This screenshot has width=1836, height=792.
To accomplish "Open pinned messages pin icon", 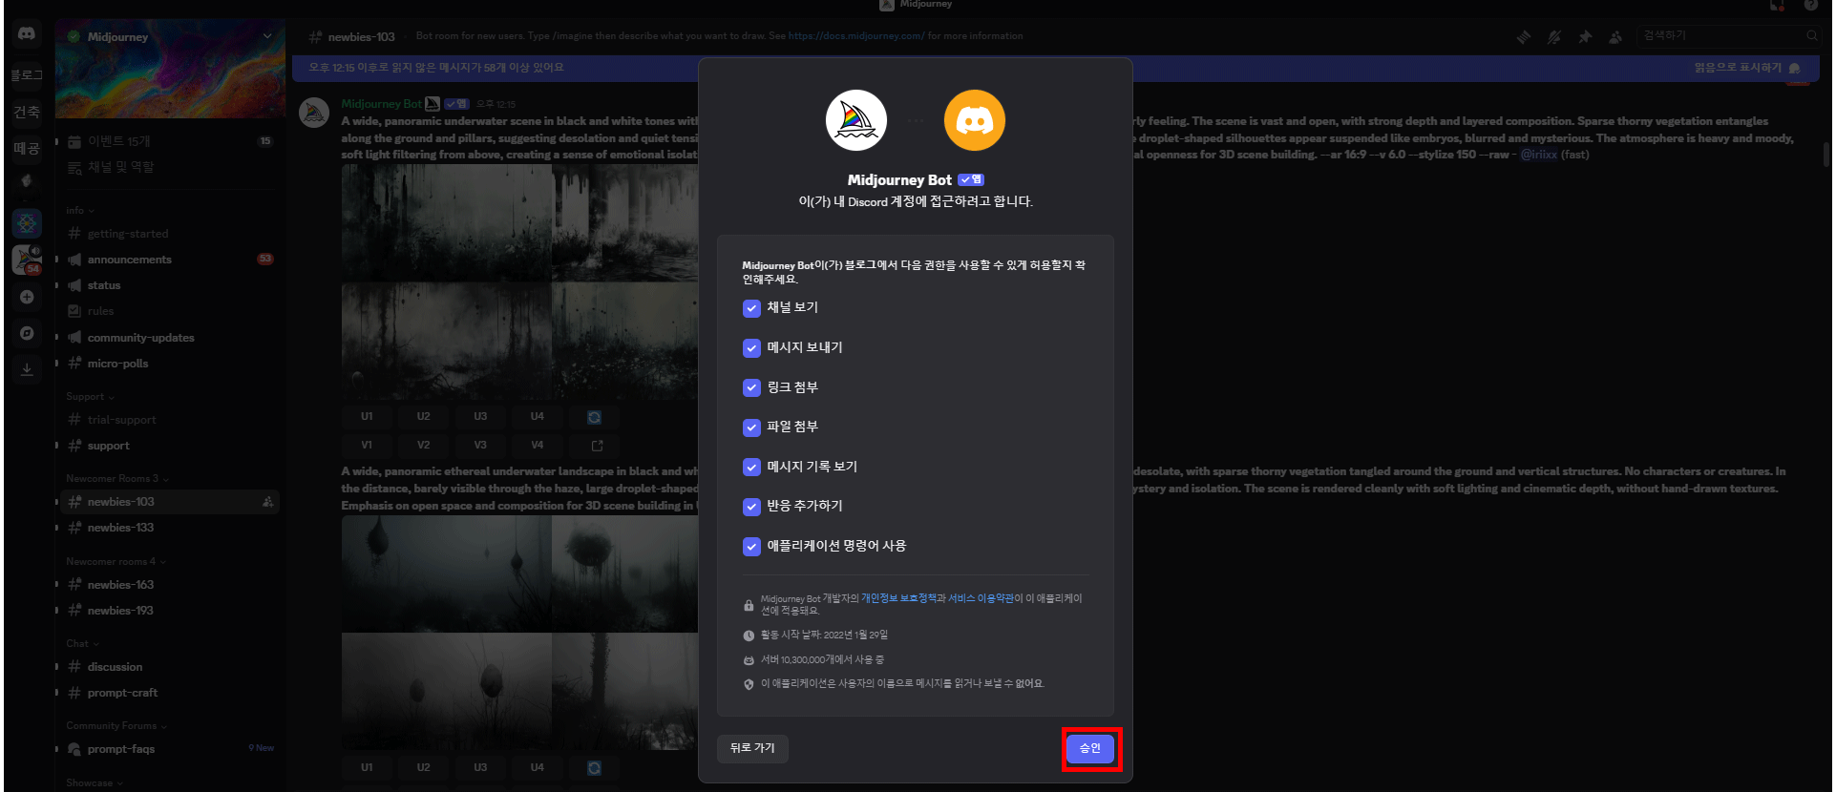I will (x=1585, y=37).
